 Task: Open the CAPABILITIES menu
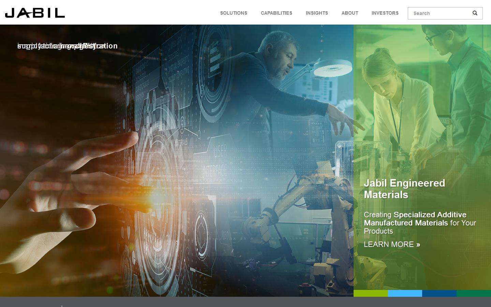point(276,13)
